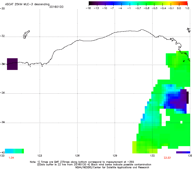
Task: Click the longitude label 129
Action: click(x=115, y=156)
